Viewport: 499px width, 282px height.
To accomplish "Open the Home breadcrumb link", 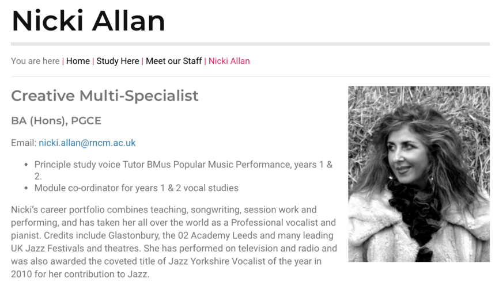I will tap(78, 61).
